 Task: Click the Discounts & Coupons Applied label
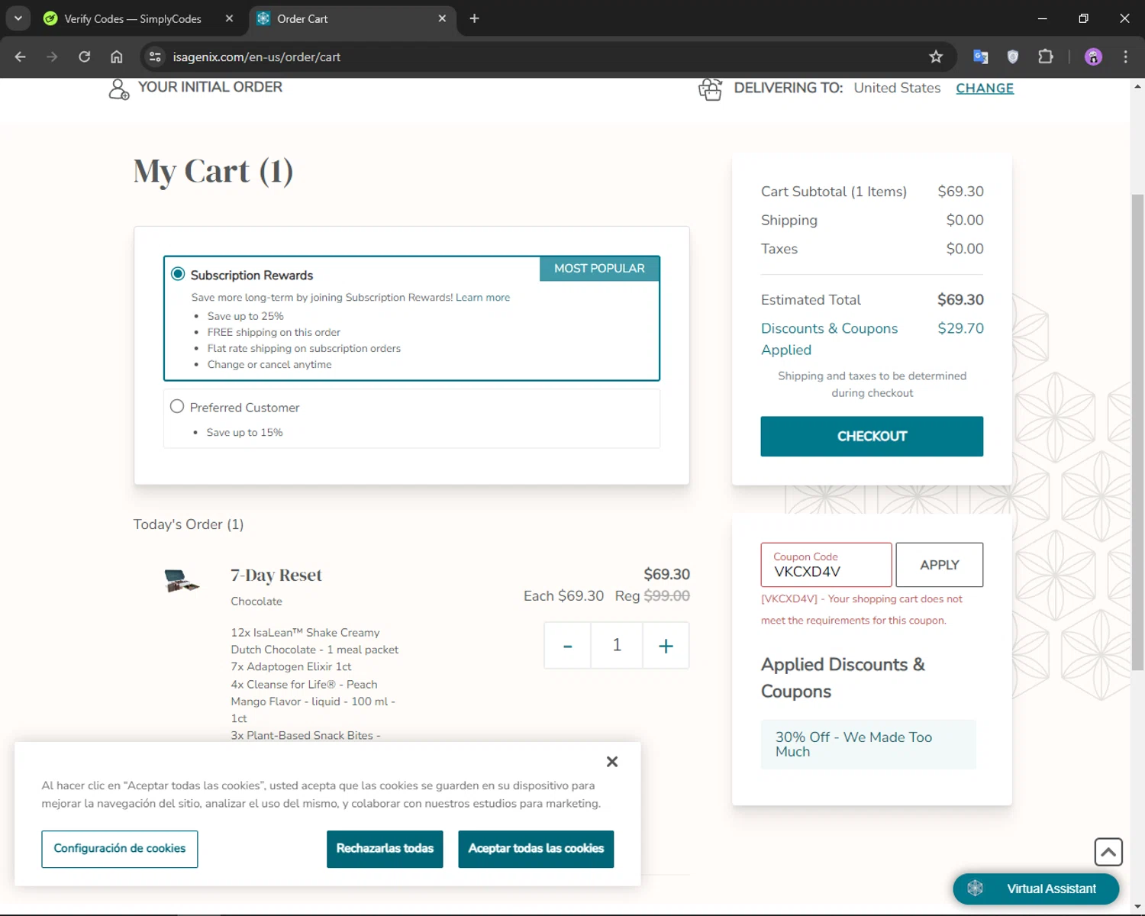point(829,339)
